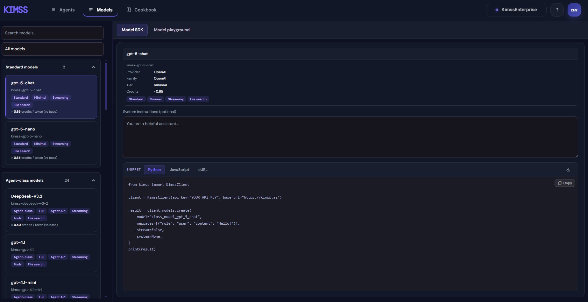Screen dimensions: 588x302
Task: Open the Cookbook navigation item
Action: pos(142,10)
